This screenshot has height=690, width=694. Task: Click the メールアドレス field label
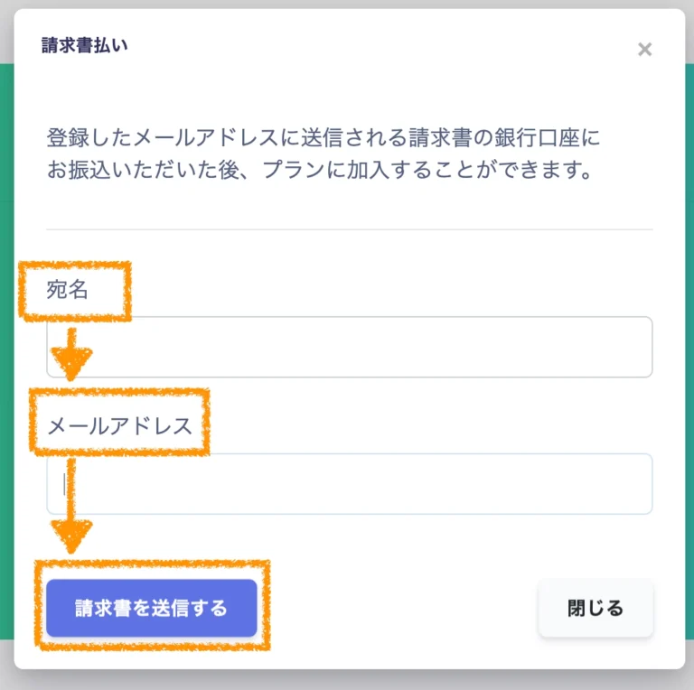point(119,425)
